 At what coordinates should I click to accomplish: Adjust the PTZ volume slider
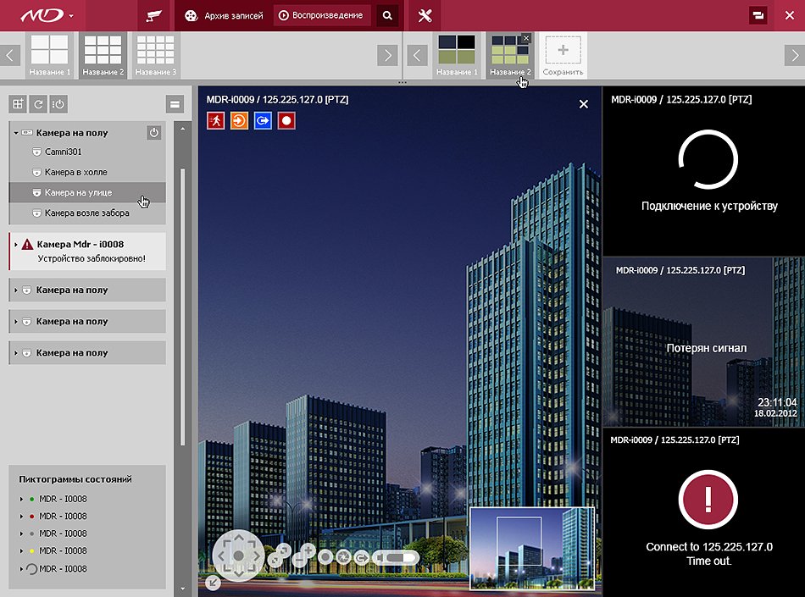pos(397,557)
